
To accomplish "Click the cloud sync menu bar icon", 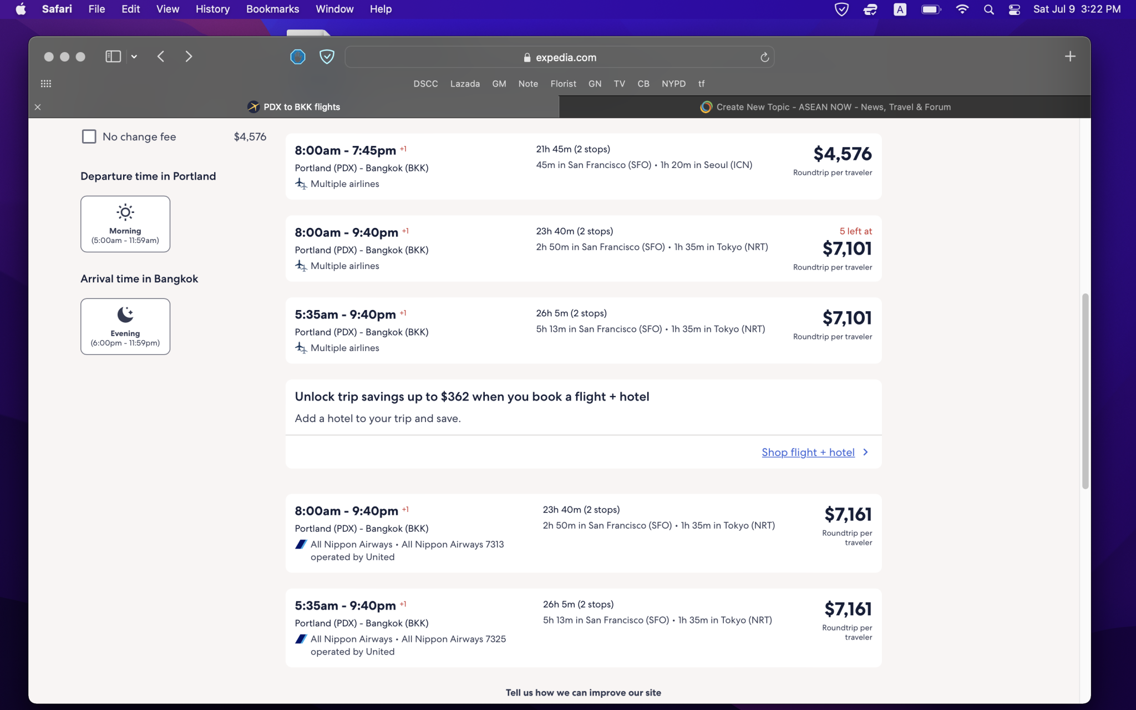I will click(x=870, y=9).
